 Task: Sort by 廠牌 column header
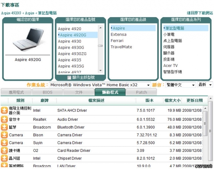[x=44, y=101]
